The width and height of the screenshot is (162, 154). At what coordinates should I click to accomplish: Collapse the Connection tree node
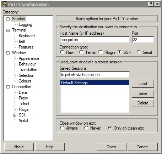(8, 87)
